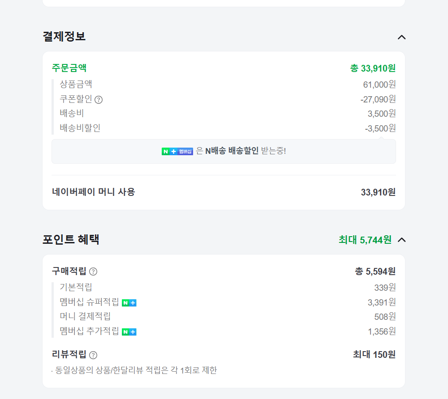Collapse the 포인트 혜택 section with its chevron
Image resolution: width=448 pixels, height=399 pixels.
coord(402,240)
